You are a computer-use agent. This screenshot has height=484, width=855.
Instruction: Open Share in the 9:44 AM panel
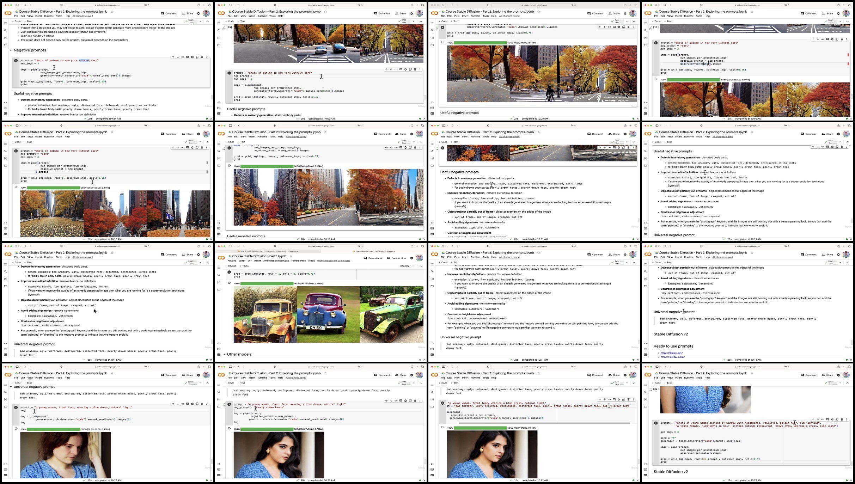(187, 13)
